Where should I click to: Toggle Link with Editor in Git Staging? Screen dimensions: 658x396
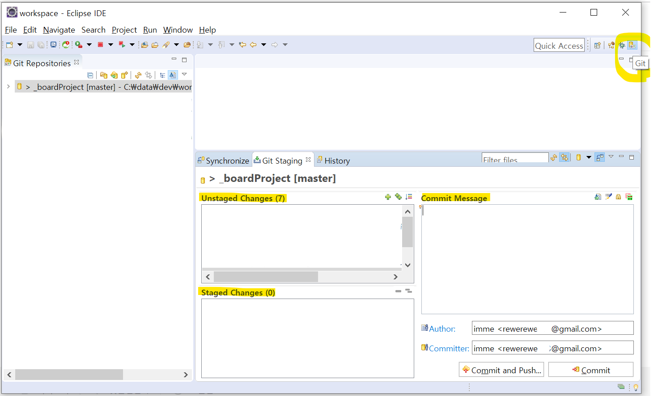(565, 157)
